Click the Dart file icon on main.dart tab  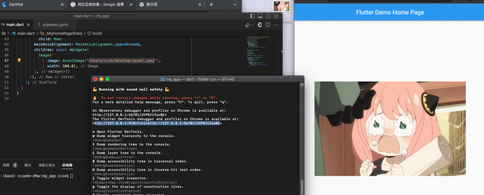(3, 24)
